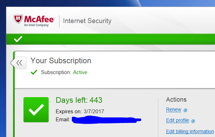
Task: Click the white checkmark in the green status bar
Action: tap(18, 39)
